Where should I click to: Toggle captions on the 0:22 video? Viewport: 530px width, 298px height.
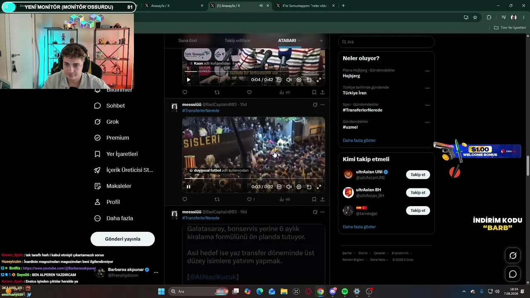click(x=279, y=187)
